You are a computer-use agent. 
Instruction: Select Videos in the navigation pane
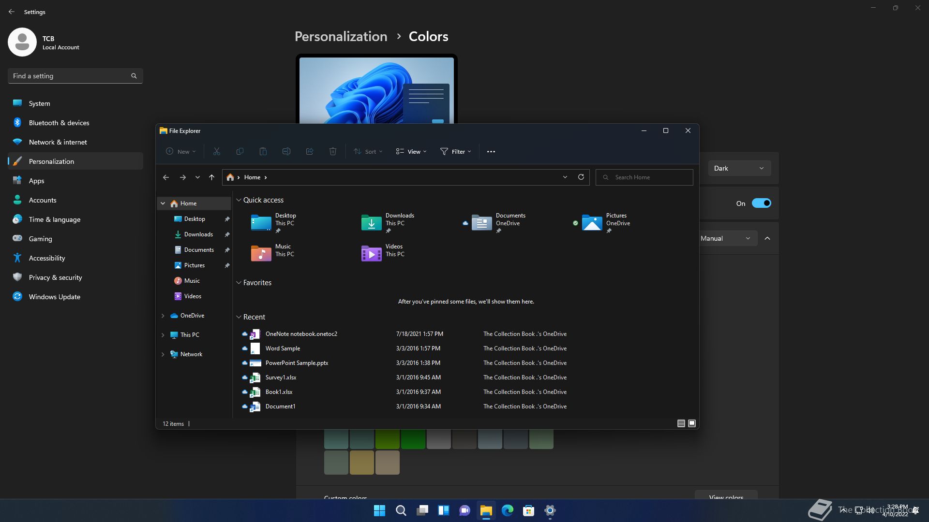coord(193,296)
